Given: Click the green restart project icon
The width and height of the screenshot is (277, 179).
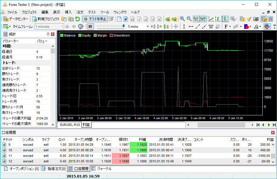Looking at the screenshot, I should pyautogui.click(x=77, y=19).
